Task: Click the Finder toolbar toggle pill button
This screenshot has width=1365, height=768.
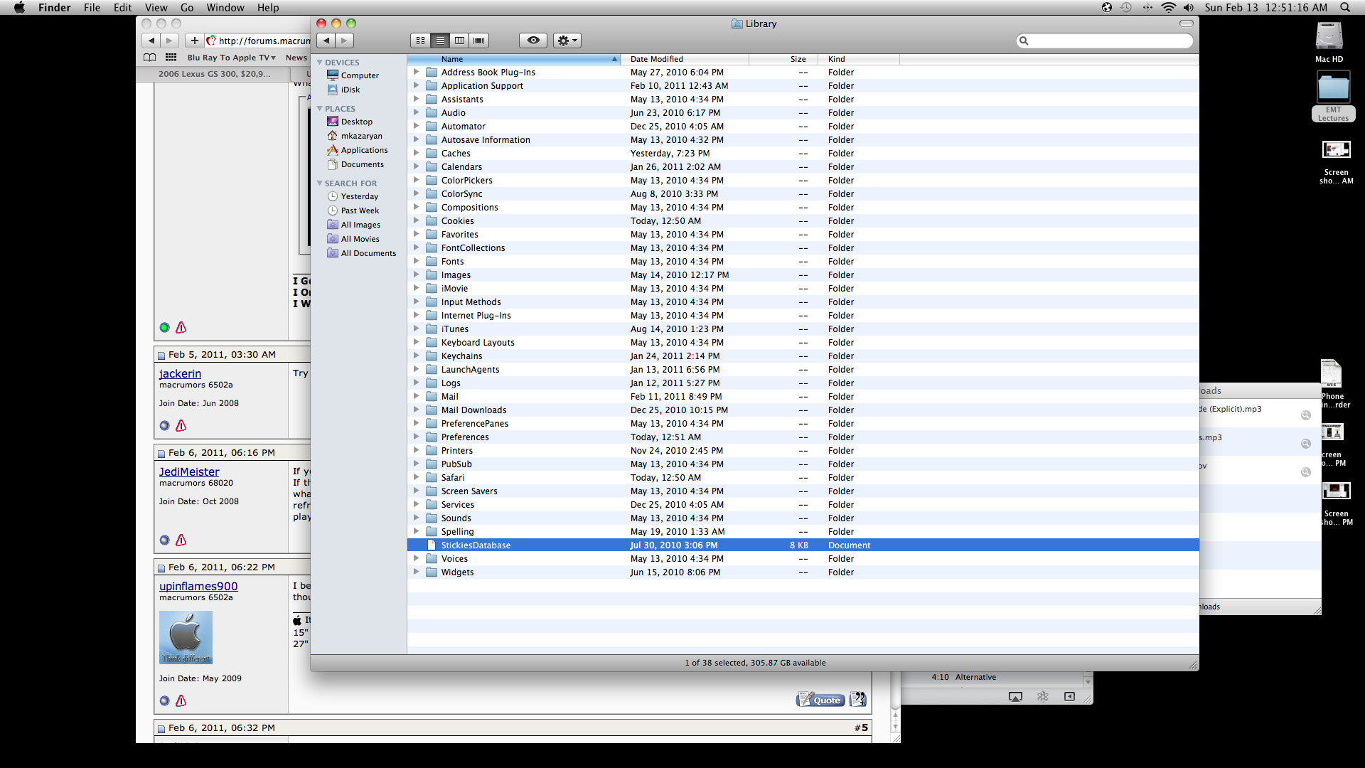Action: pos(1187,23)
